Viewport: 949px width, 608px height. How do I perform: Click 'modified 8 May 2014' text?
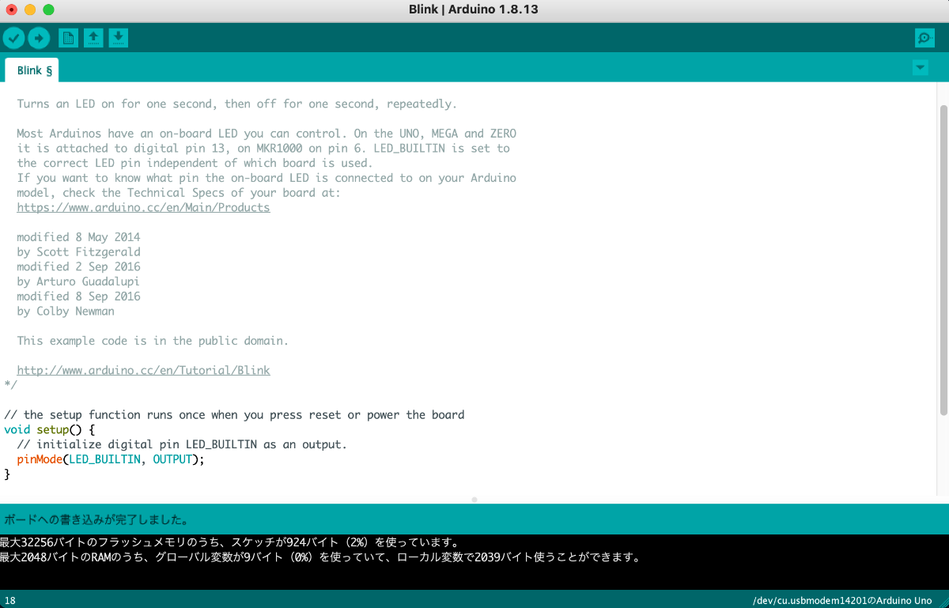(x=78, y=237)
